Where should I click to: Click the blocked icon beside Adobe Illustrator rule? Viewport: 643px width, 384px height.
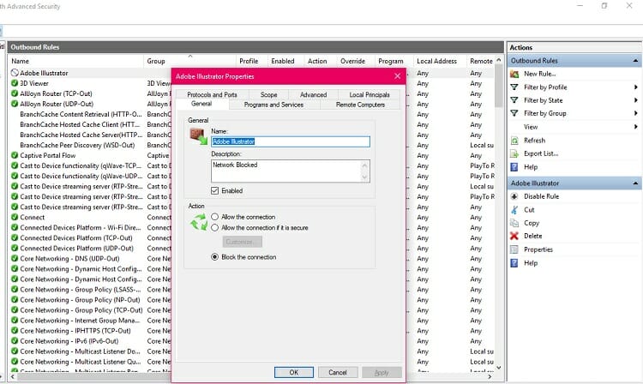coord(15,73)
